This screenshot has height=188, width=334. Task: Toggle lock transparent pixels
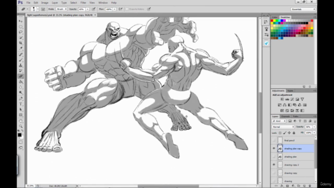[280, 133]
